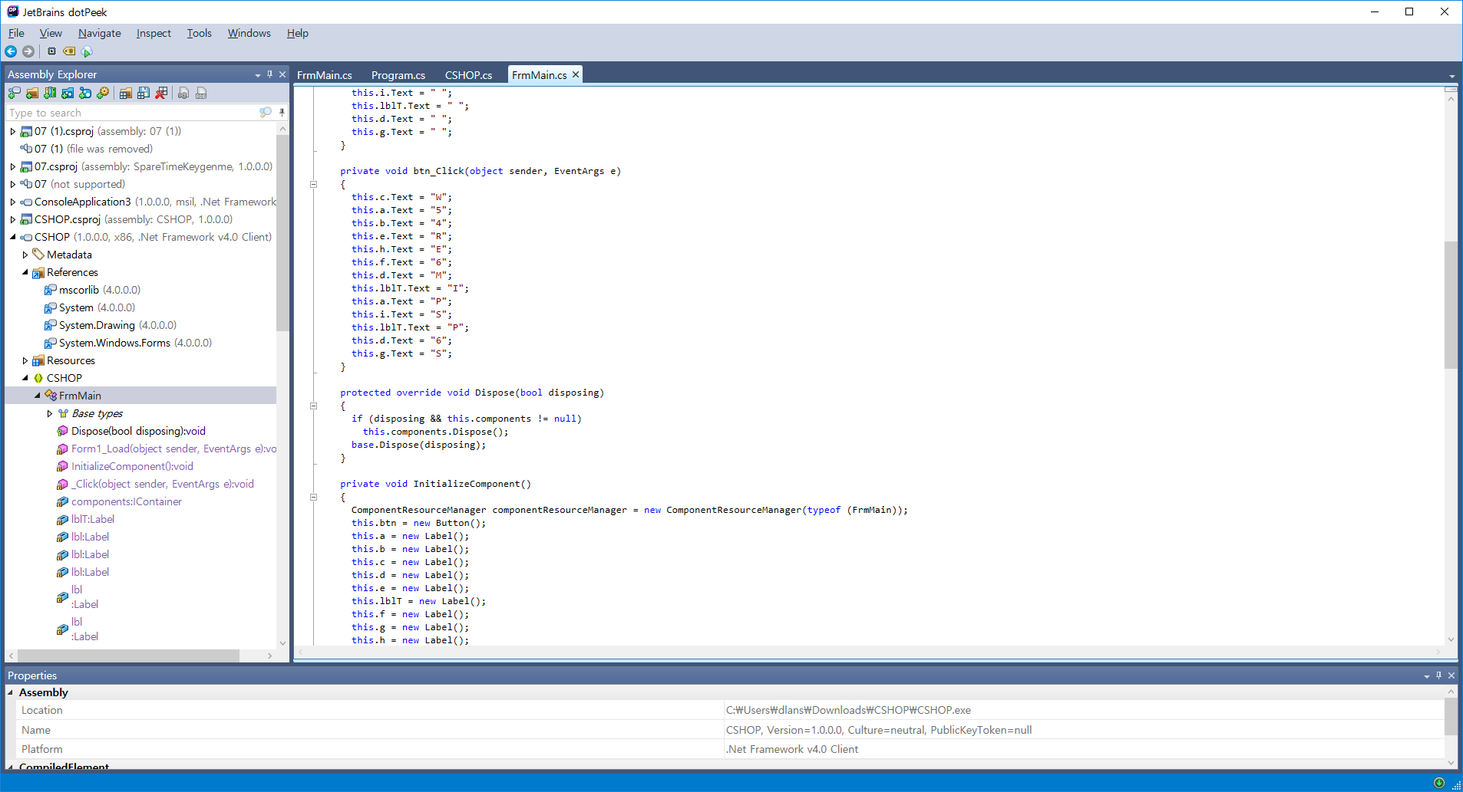This screenshot has width=1463, height=792.
Task: Close the Assembly Explorer panel
Action: [x=282, y=74]
